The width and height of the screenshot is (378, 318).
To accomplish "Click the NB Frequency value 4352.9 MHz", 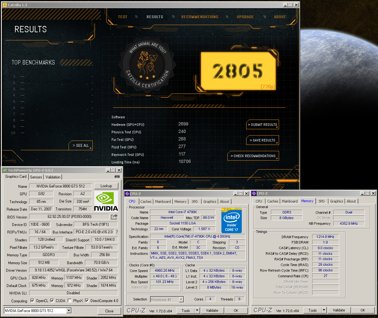I will 349,223.
